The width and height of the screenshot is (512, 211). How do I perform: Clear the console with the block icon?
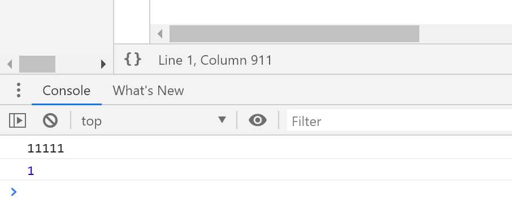pos(50,120)
